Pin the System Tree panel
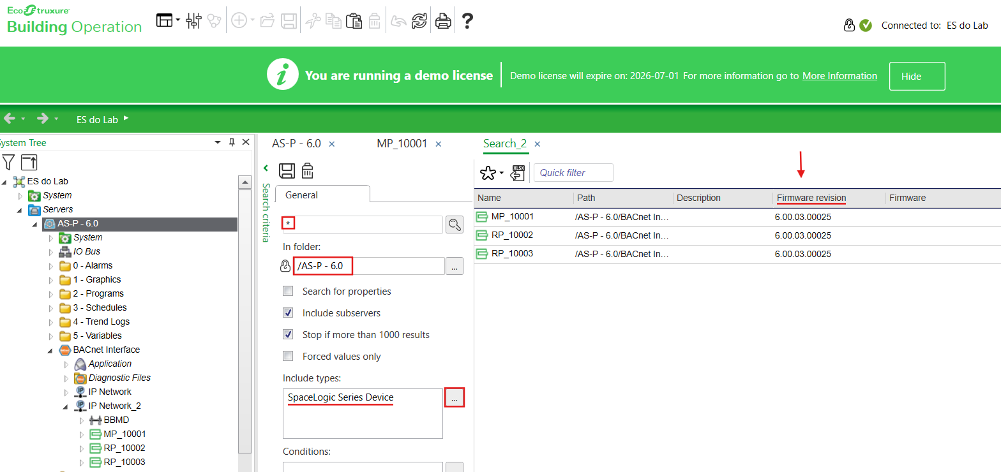This screenshot has height=472, width=1001. (x=232, y=142)
